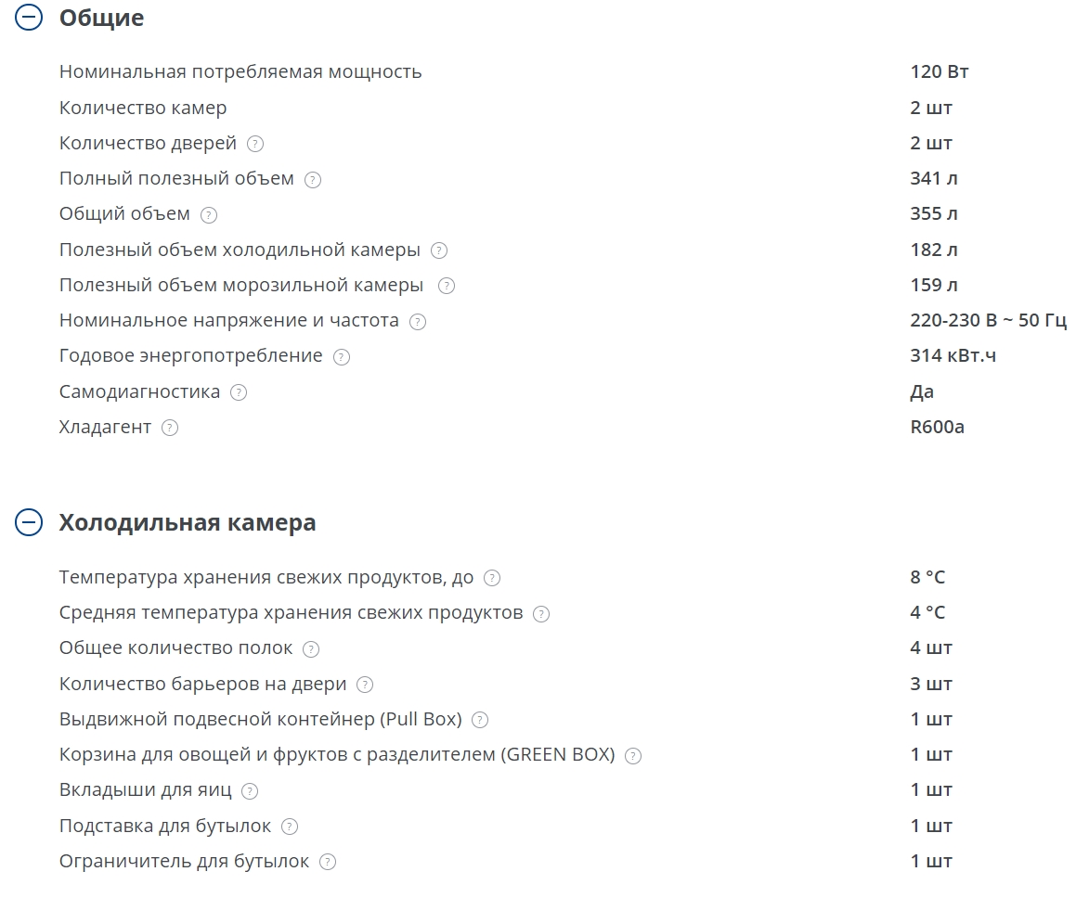Click help icon for GREEN BOX basket

pyautogui.click(x=633, y=755)
